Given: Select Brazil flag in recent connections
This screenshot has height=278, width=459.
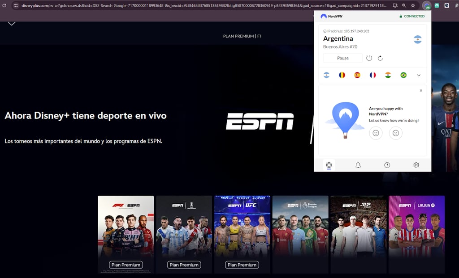Looking at the screenshot, I should point(403,75).
